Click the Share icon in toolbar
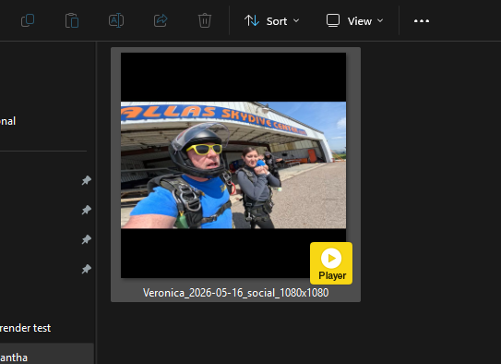The height and width of the screenshot is (364, 501). [161, 21]
